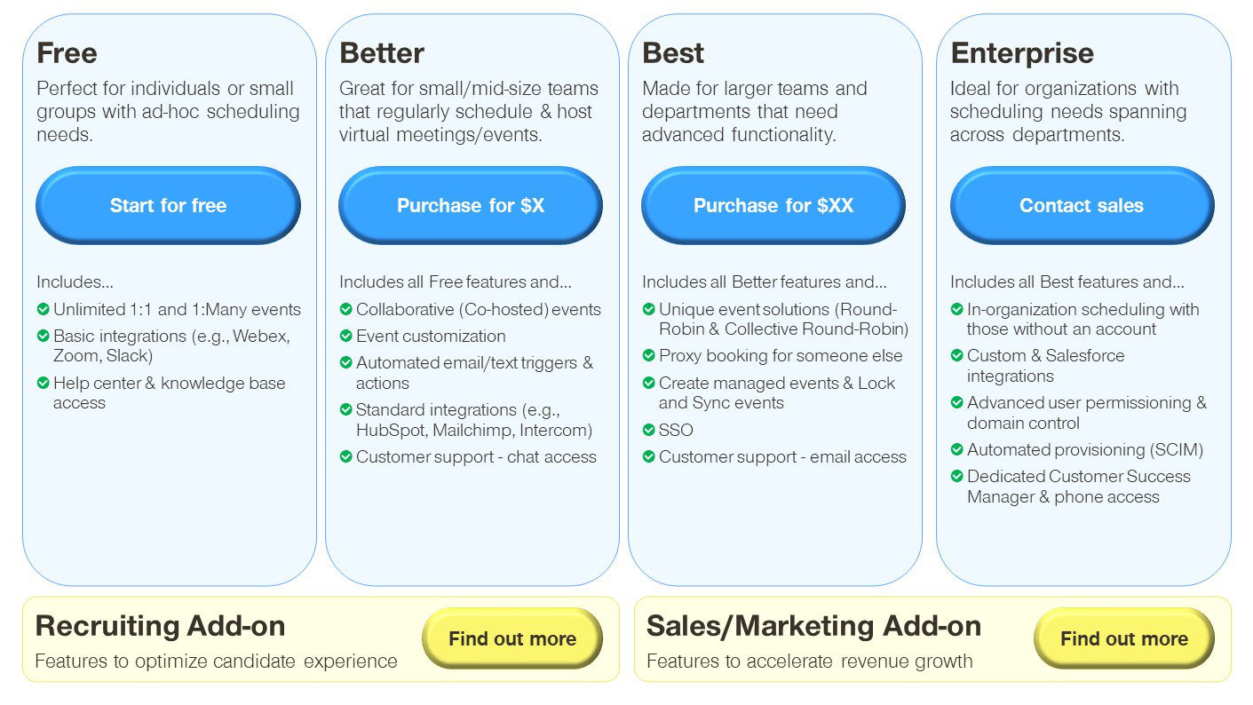Screen dimensions: 1253x705
Task: Click checkmark next to SSO feature
Action: [x=648, y=431]
